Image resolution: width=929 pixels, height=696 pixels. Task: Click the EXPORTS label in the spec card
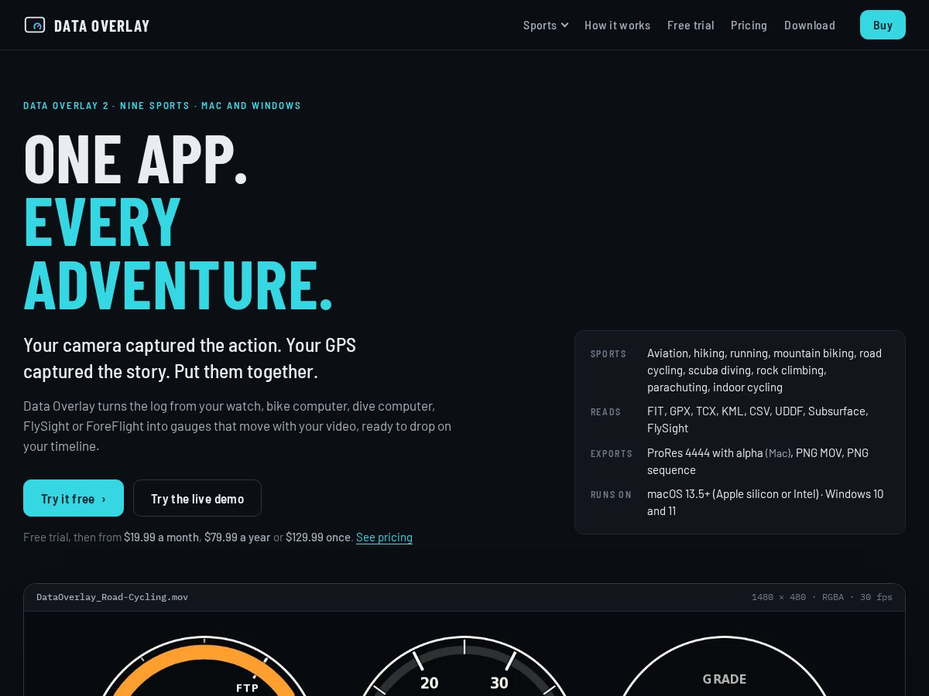pyautogui.click(x=612, y=453)
